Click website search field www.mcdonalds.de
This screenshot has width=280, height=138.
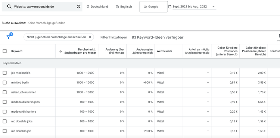point(42,7)
